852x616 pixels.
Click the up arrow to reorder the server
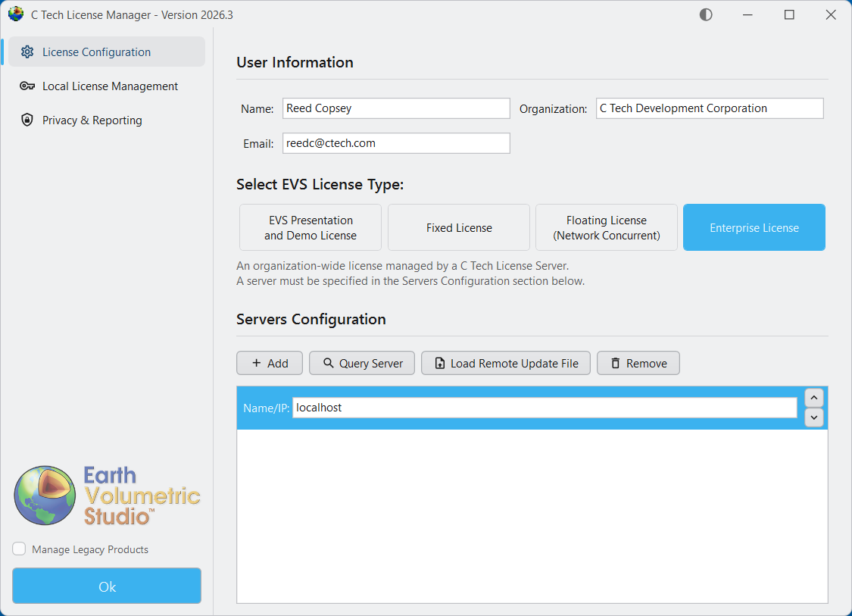[813, 397]
